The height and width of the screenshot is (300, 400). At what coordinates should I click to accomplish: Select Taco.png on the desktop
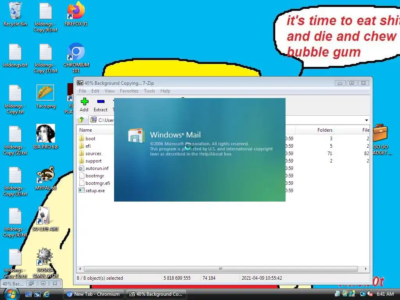(x=45, y=96)
